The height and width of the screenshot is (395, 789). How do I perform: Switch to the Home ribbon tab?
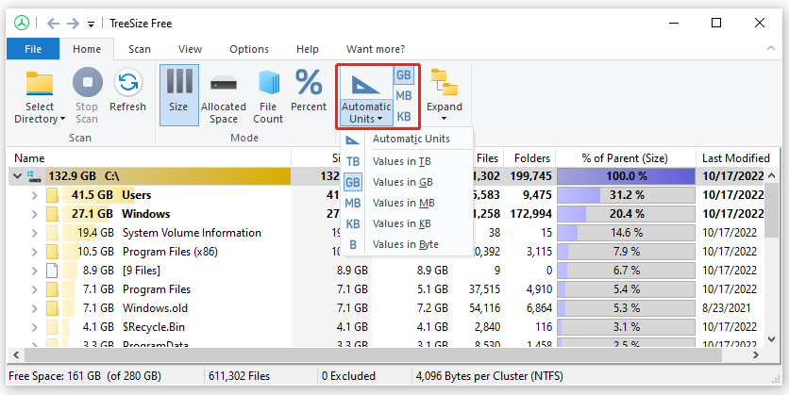coord(87,49)
